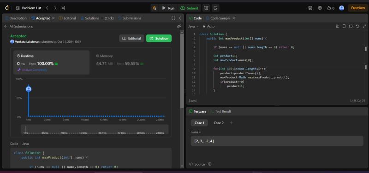Go to the previous problem arrow

(x=47, y=8)
